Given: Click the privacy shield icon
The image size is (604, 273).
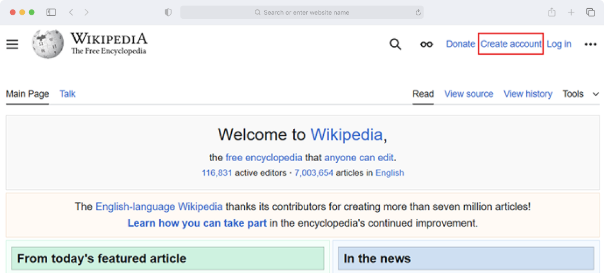Looking at the screenshot, I should [168, 12].
